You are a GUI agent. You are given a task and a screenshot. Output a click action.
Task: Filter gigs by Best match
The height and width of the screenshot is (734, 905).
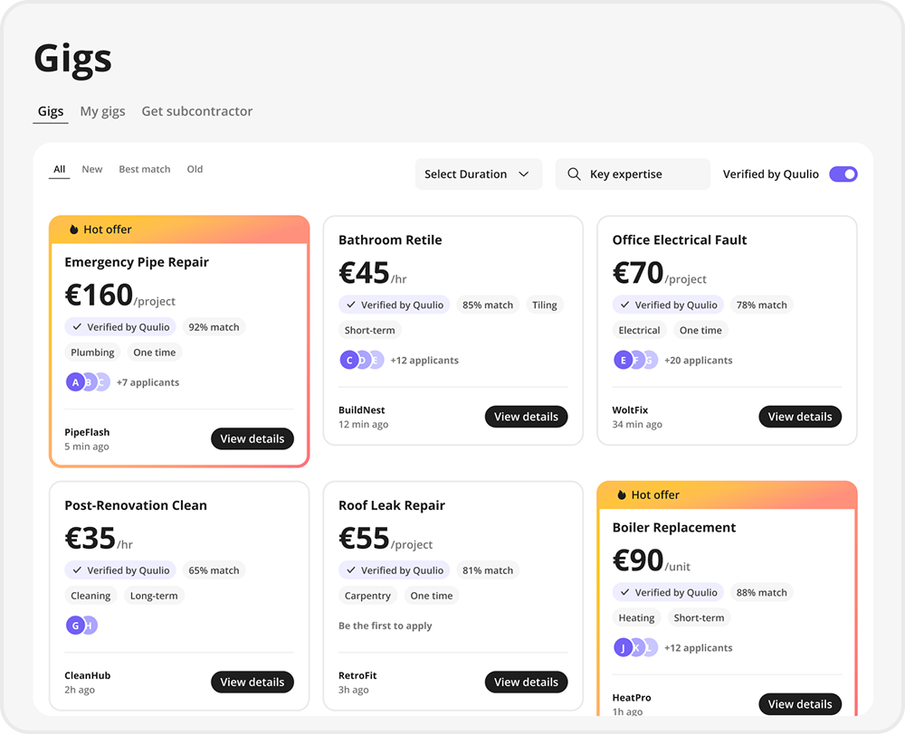point(145,169)
